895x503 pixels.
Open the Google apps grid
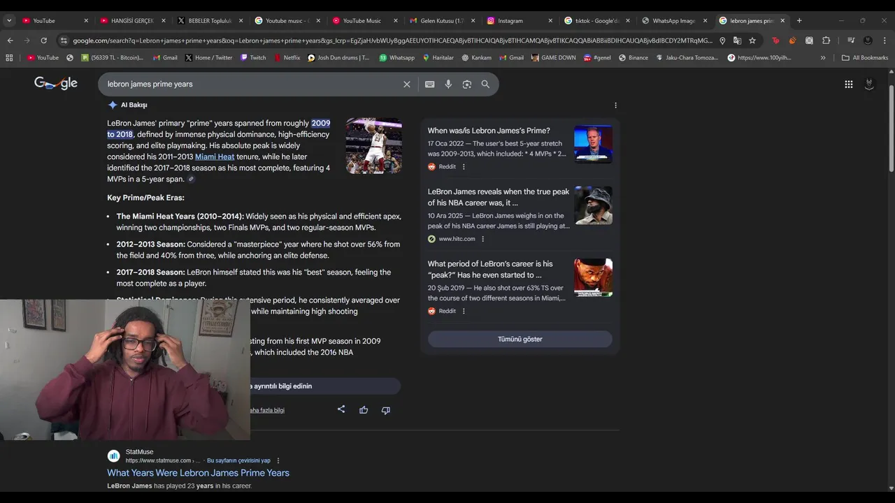click(848, 84)
